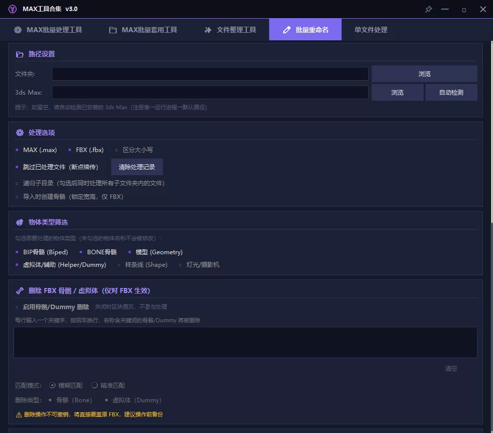Viewport: 493px width, 433px height.
Task: Enable 递归子目录 option
Action: [90, 183]
